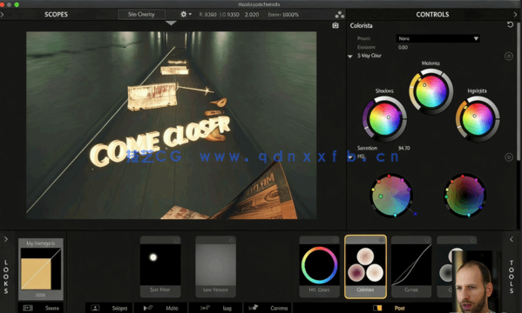
Task: Click the CONTROLS panel title
Action: click(x=432, y=14)
